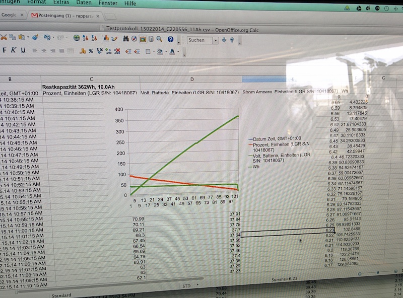The width and height of the screenshot is (403, 298).
Task: Toggle underline formatting (U)
Action: point(23,50)
